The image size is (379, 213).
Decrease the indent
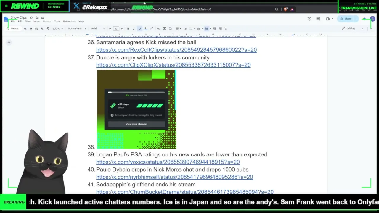[214, 29]
